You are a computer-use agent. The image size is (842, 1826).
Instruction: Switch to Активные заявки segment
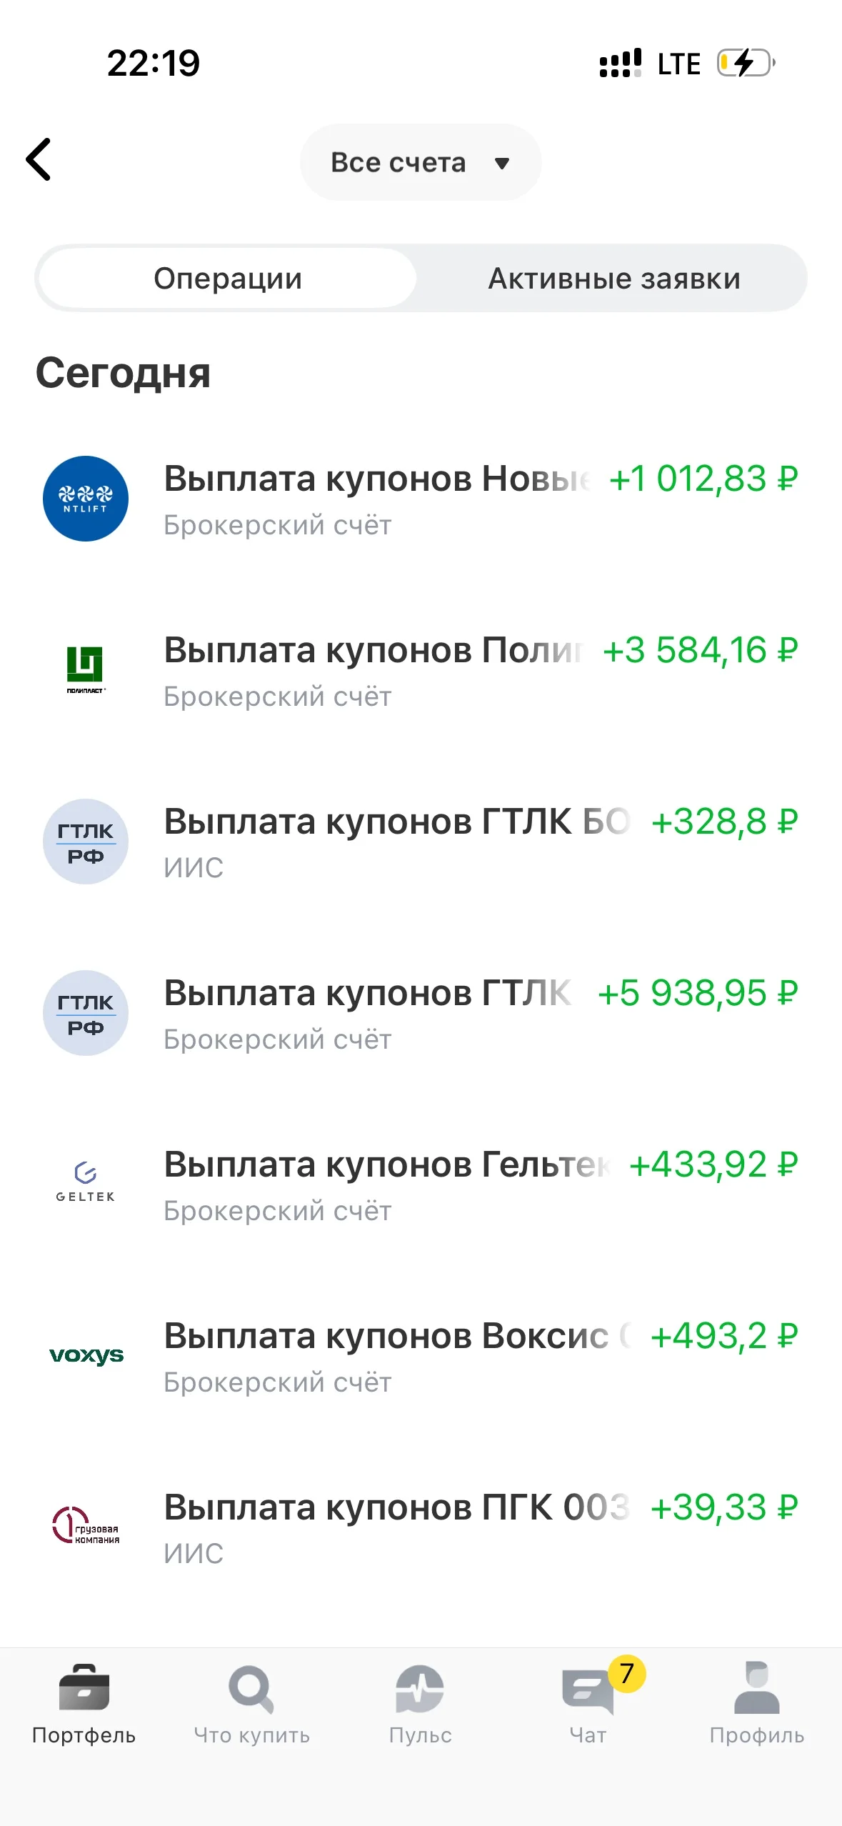click(614, 278)
